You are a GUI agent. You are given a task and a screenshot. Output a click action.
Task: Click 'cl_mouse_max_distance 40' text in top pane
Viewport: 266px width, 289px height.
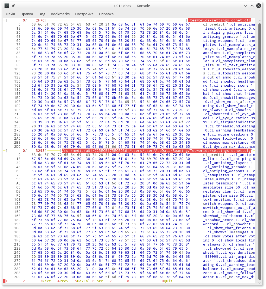point(229,143)
